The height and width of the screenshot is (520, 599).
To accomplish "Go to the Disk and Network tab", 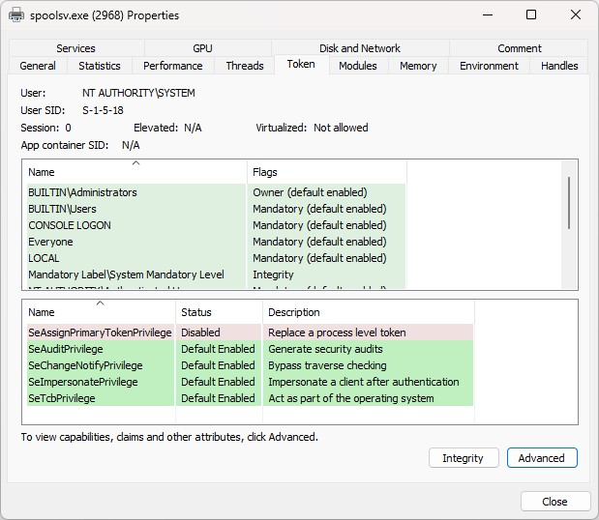I will pyautogui.click(x=360, y=48).
